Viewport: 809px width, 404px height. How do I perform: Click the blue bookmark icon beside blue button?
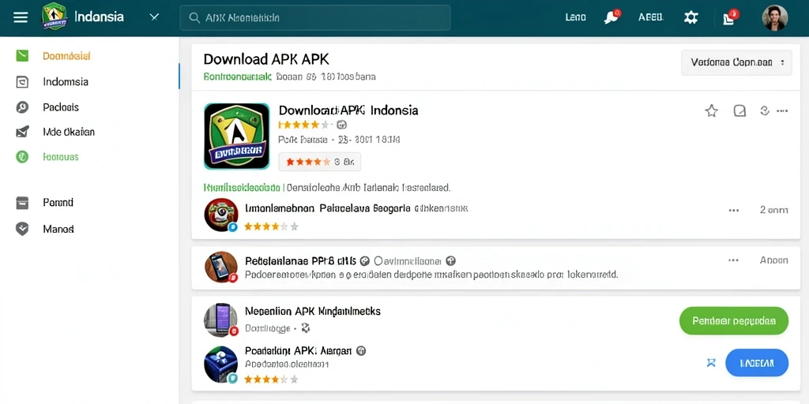[x=711, y=363]
